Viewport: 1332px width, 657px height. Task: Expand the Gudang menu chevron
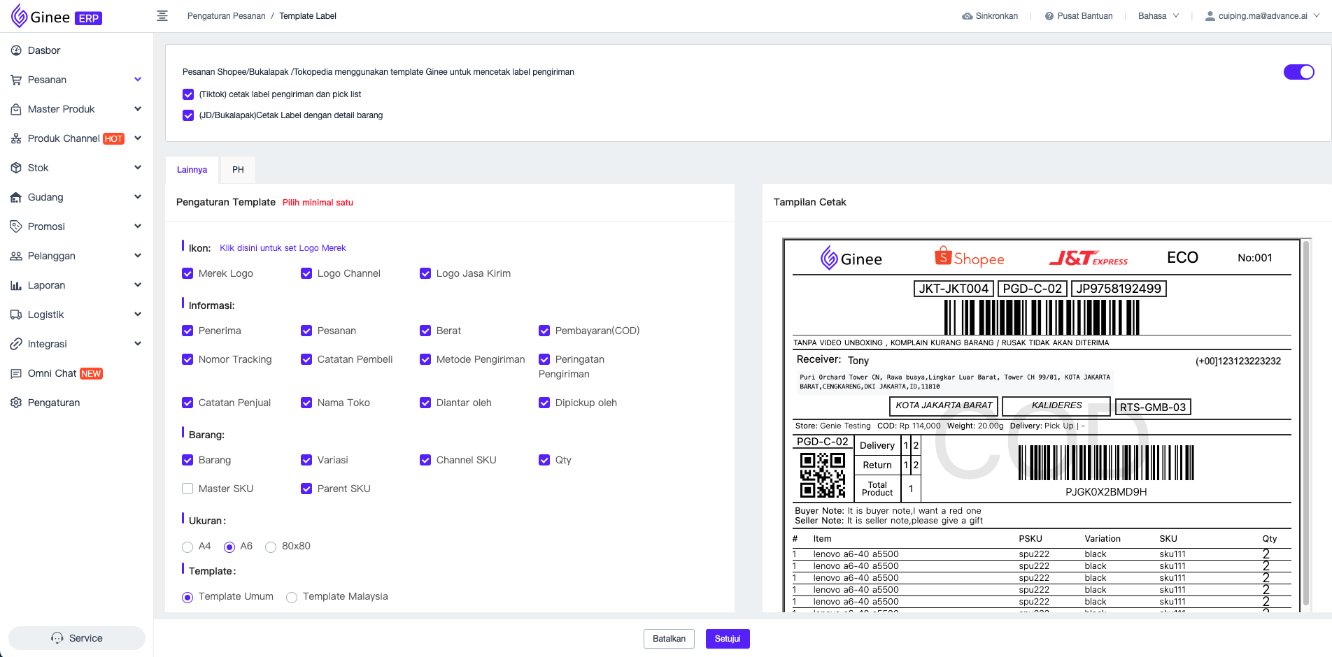[x=138, y=197]
